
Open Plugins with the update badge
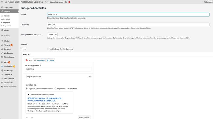coord(7,45)
